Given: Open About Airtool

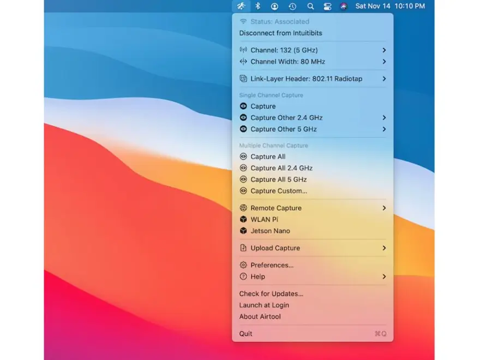Looking at the screenshot, I should [x=313, y=316].
